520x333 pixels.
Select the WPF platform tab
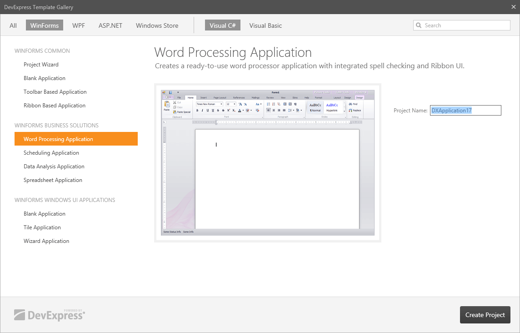[x=78, y=25]
